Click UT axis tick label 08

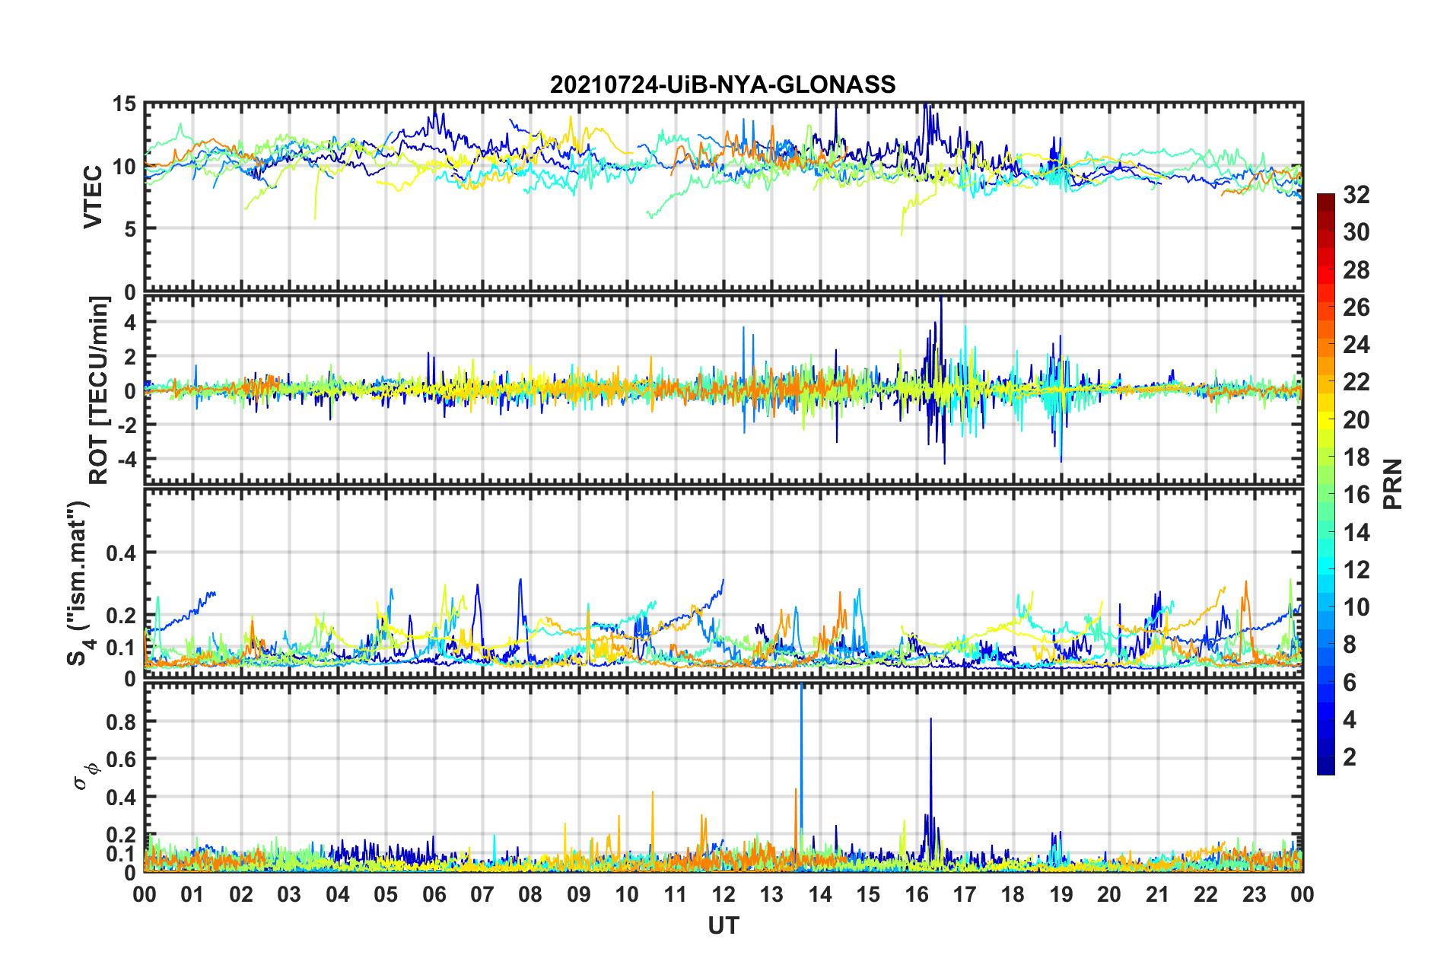pos(530,894)
